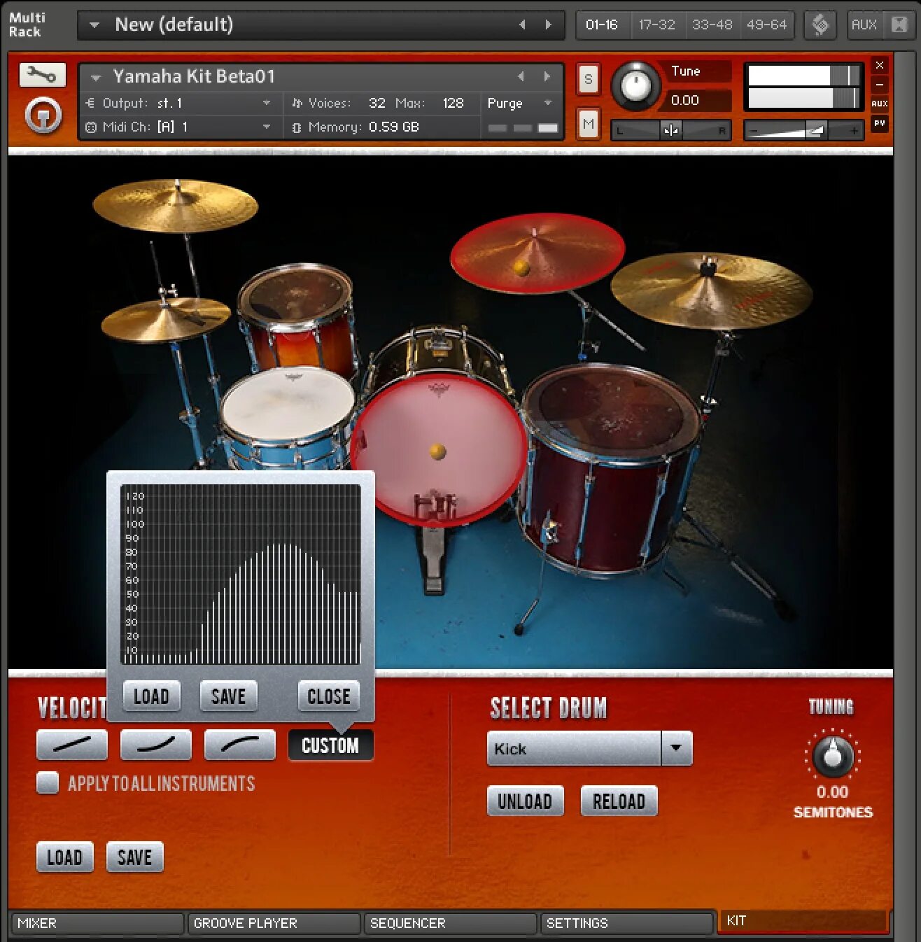Click the Kontakt logo button in header
The height and width of the screenshot is (942, 921).
click(820, 25)
